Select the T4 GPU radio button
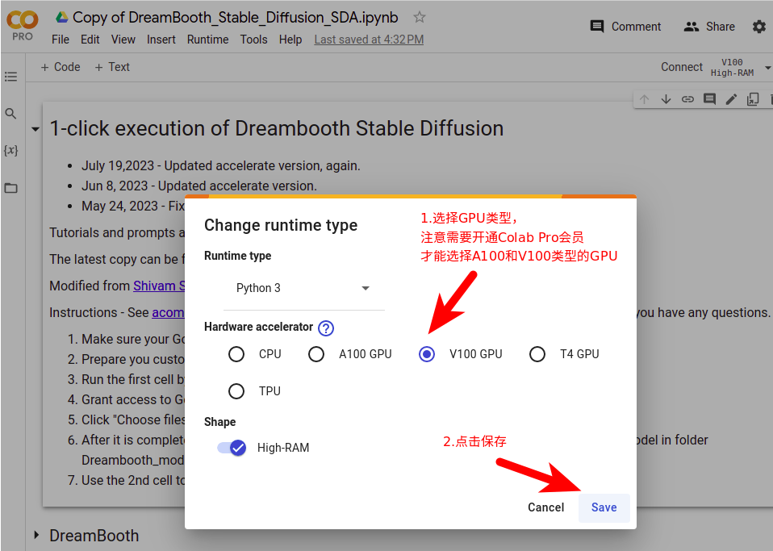This screenshot has height=551, width=773. (x=537, y=353)
